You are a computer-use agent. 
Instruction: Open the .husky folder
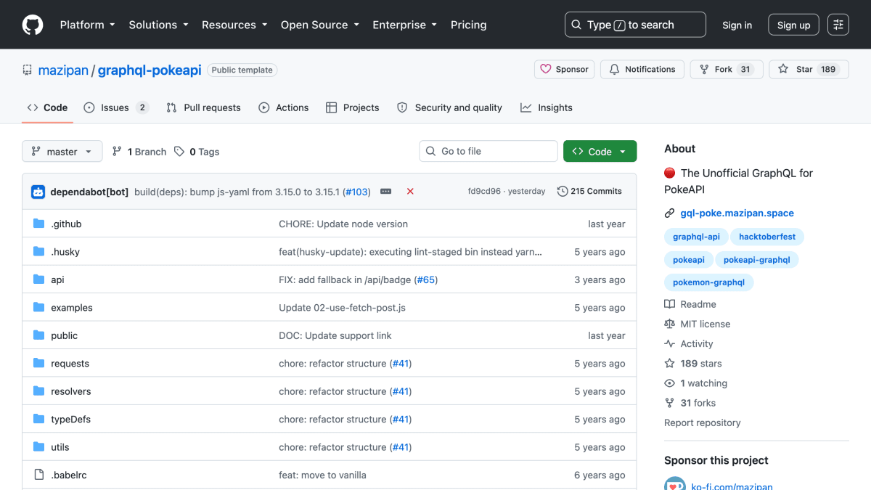65,252
